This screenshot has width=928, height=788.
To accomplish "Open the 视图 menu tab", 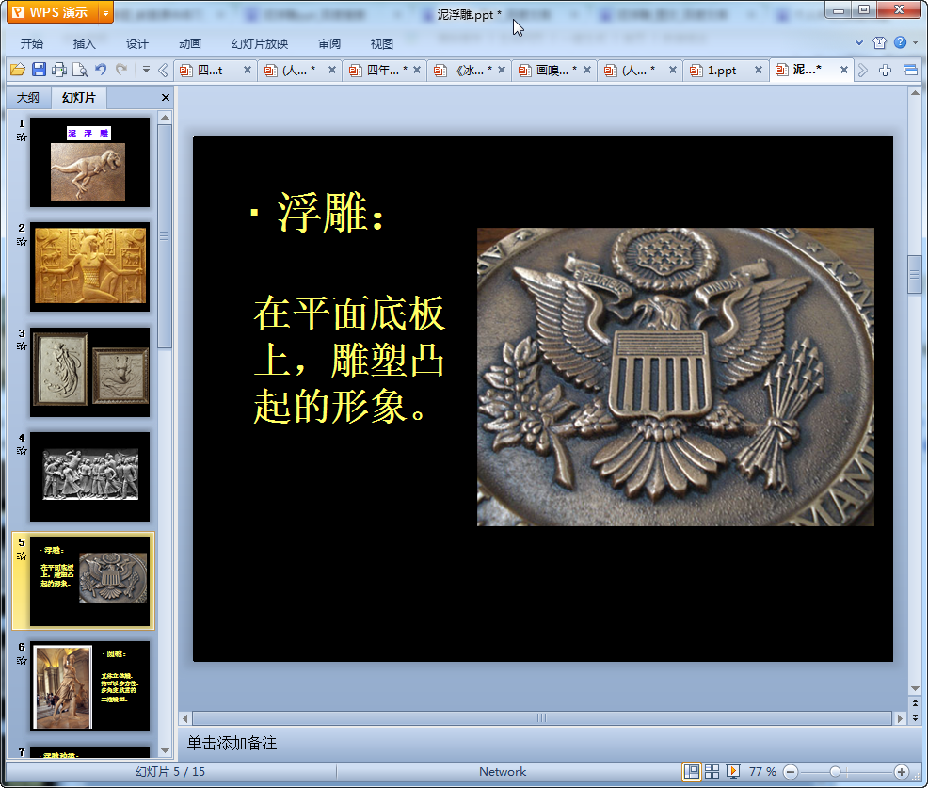I will pos(382,44).
